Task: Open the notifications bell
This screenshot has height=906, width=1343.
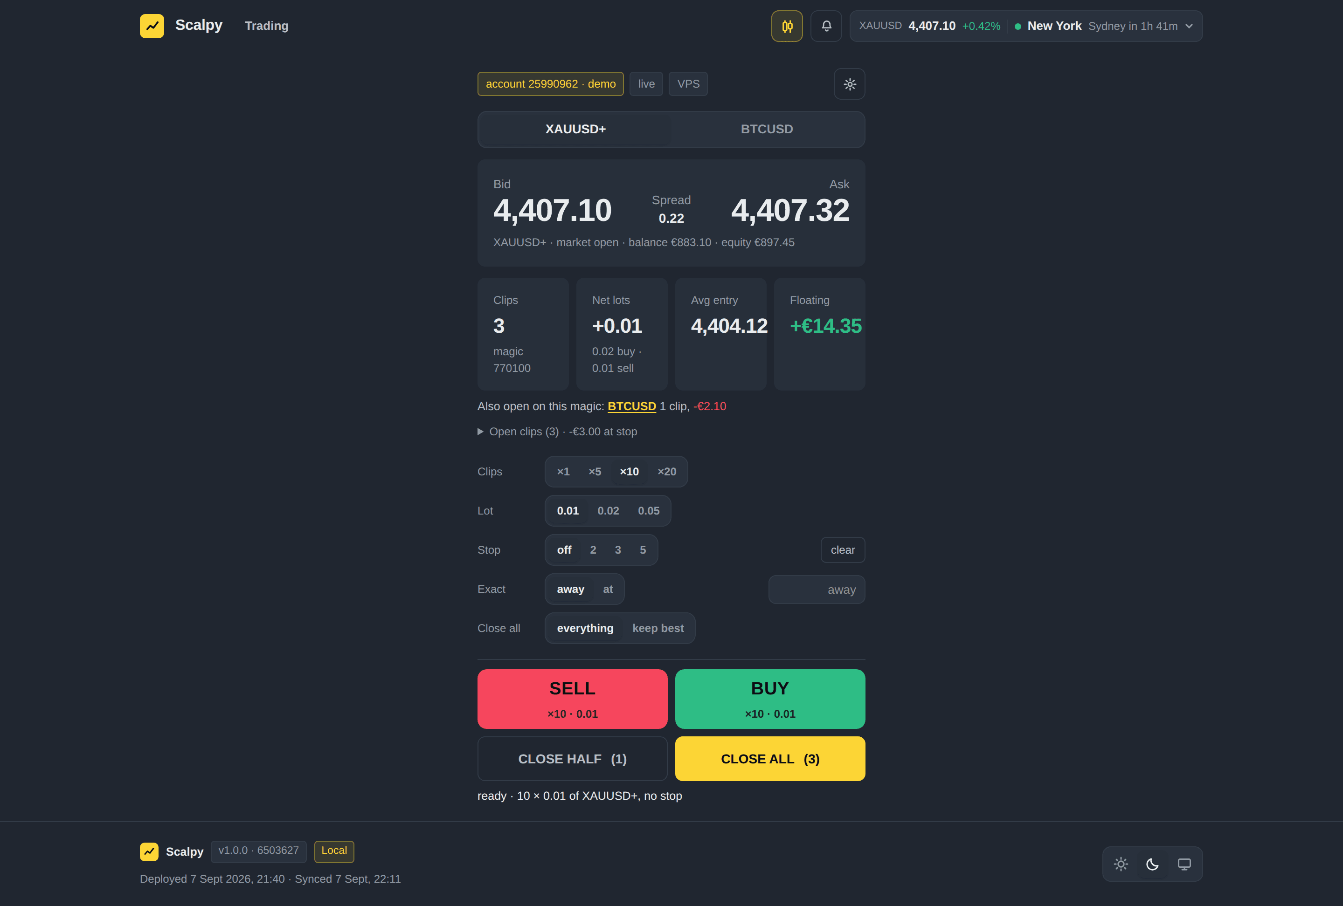Action: click(826, 26)
